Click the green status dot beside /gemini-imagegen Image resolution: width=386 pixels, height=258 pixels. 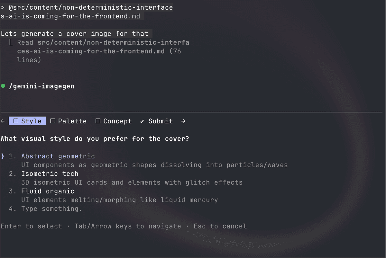pyautogui.click(x=3, y=86)
